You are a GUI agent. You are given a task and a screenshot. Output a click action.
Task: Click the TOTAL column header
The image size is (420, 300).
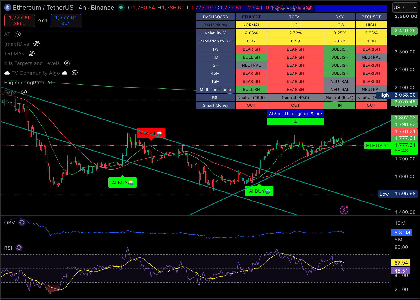pos(296,17)
